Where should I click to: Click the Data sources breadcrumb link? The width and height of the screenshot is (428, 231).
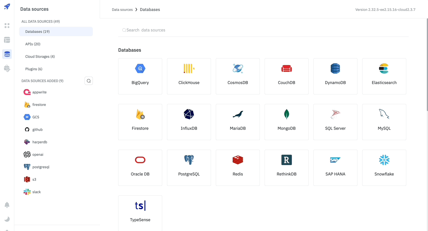122,10
